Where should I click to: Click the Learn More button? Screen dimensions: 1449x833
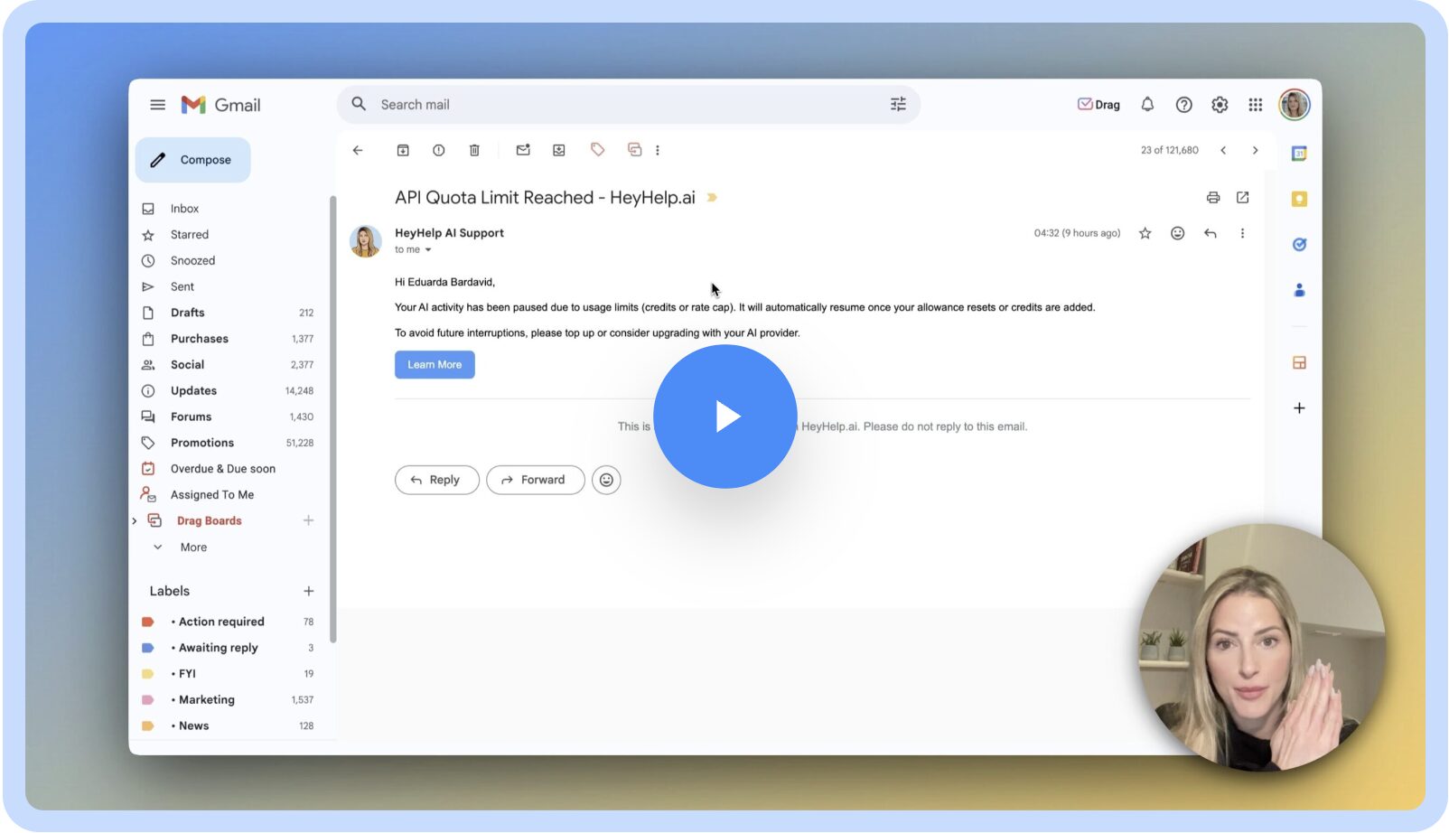click(x=435, y=365)
